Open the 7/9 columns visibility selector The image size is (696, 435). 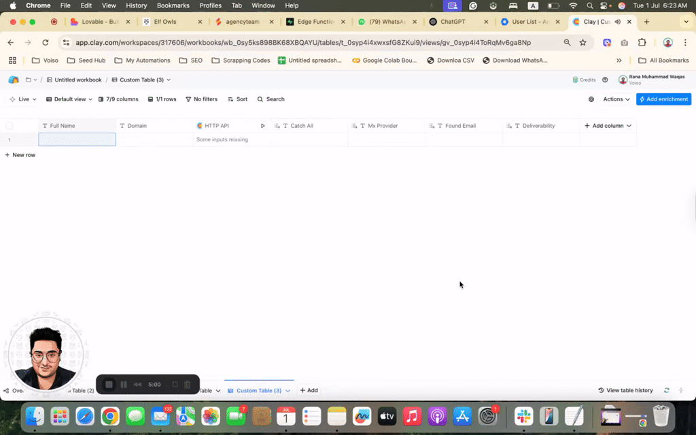[x=118, y=99]
